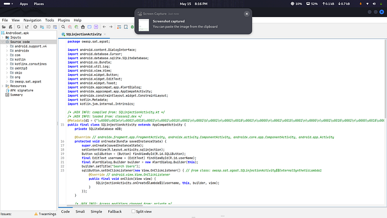Open the Plugins menu
This screenshot has height=218, width=387.
(64, 20)
